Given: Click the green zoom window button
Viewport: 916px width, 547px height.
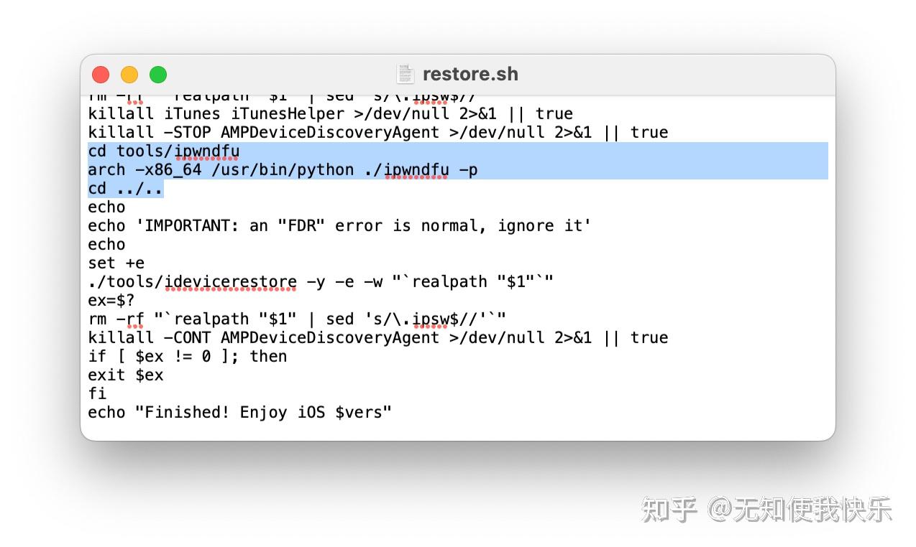Looking at the screenshot, I should coord(158,74).
